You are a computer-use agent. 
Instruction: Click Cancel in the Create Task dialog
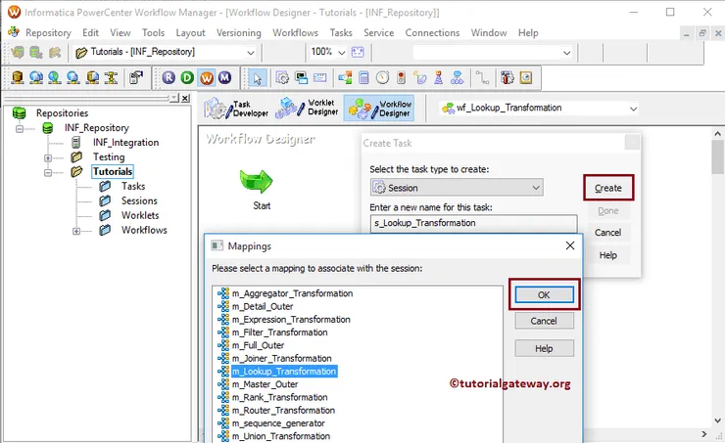point(608,233)
